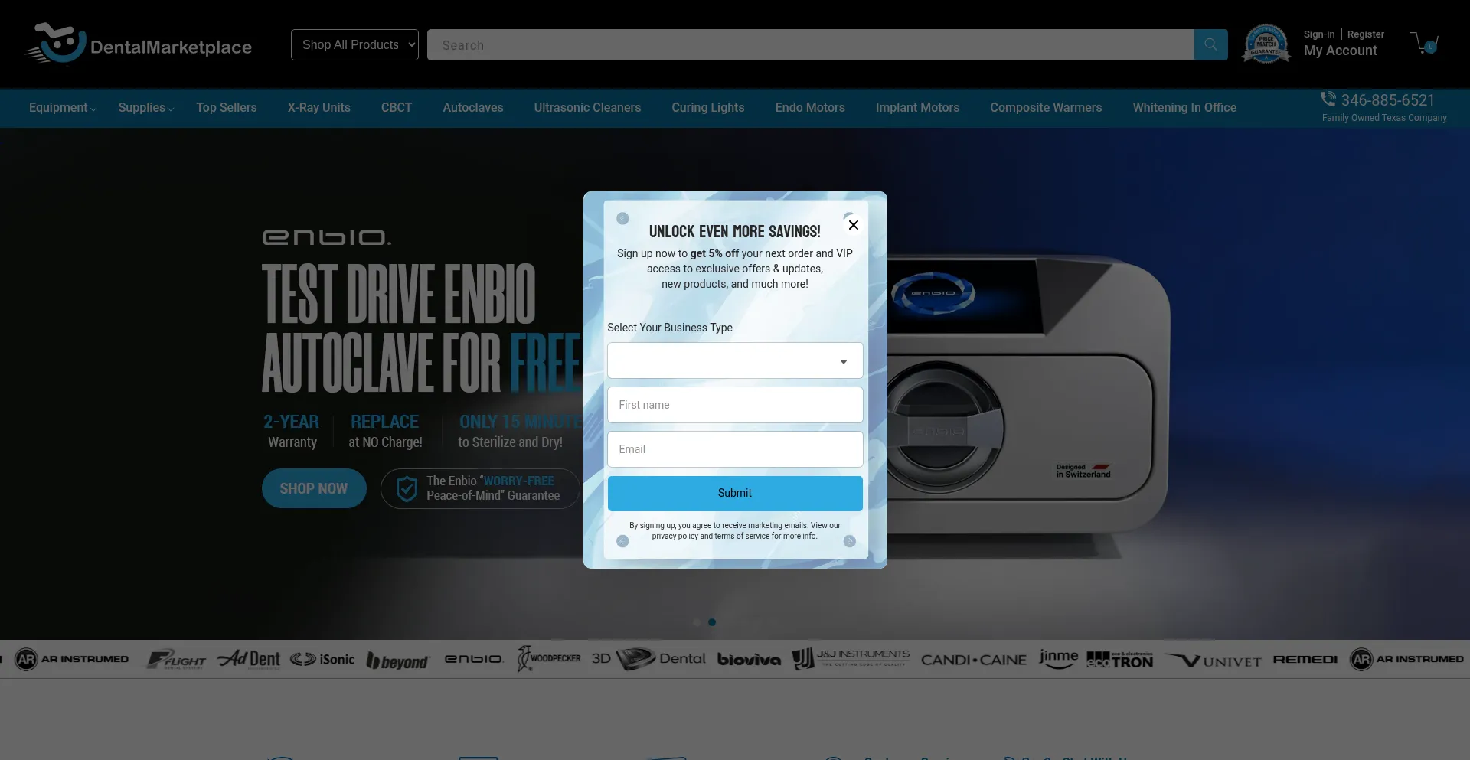This screenshot has width=1470, height=760.
Task: Click the Price Match Guarantee badge
Action: (1266, 44)
